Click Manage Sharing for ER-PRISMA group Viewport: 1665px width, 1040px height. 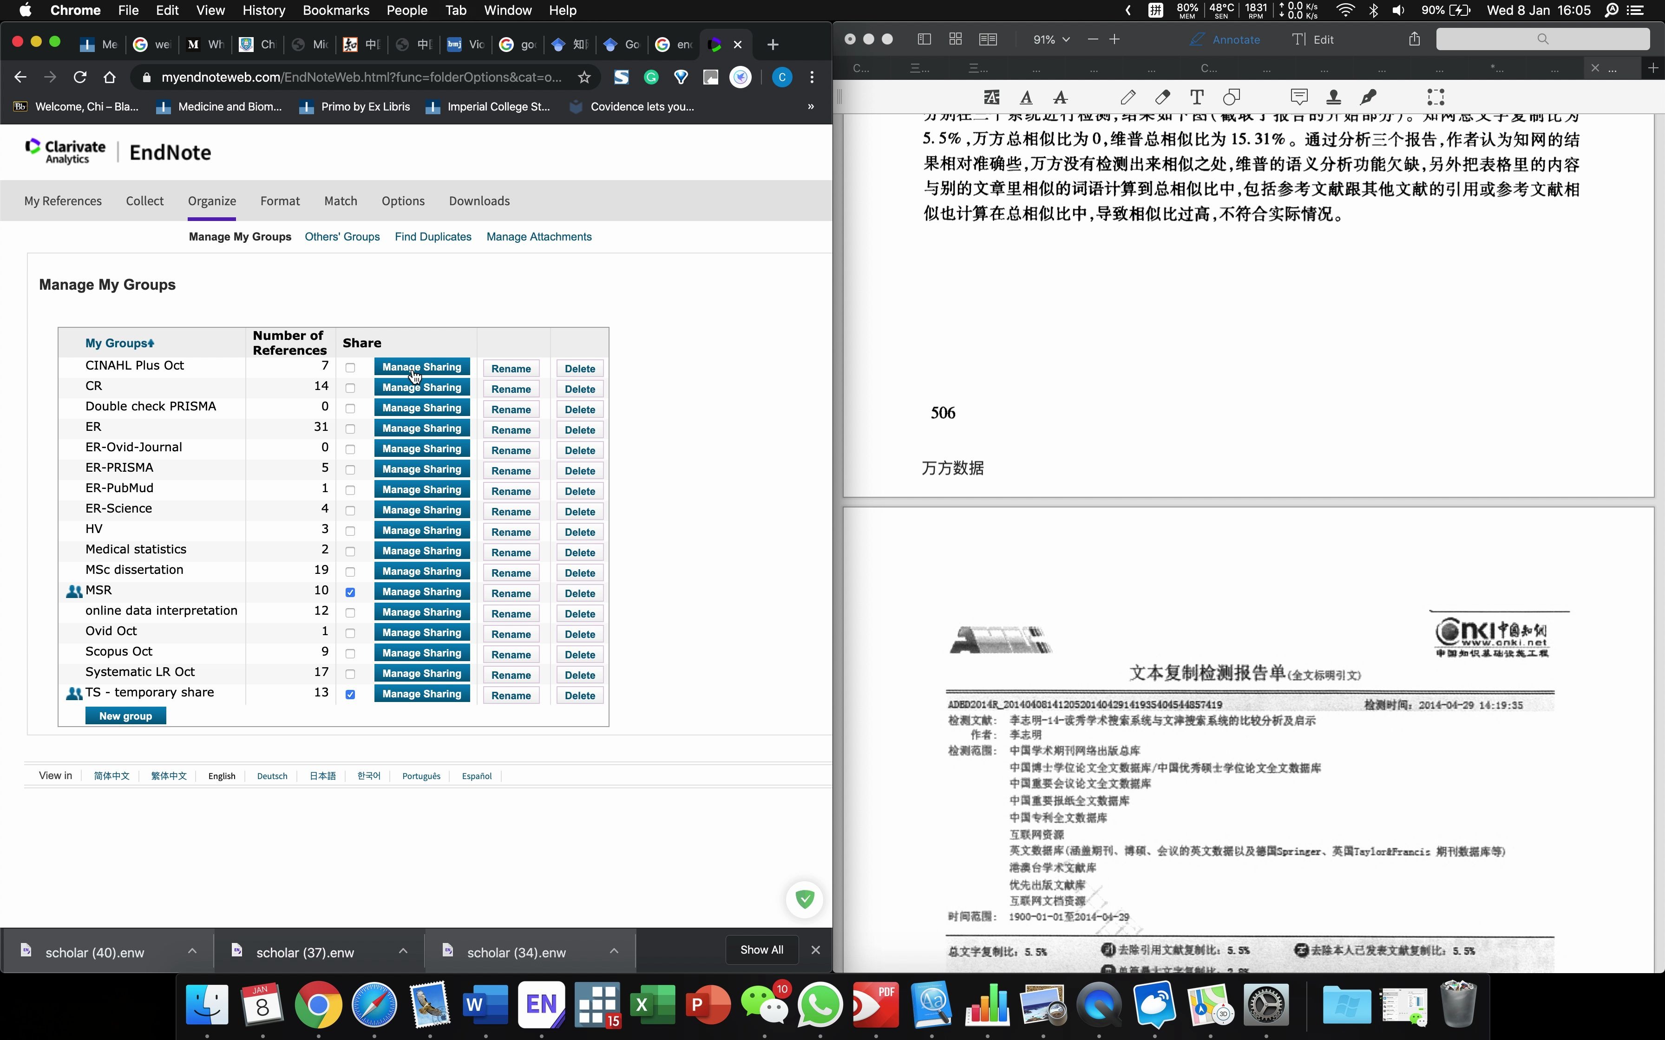(x=422, y=470)
